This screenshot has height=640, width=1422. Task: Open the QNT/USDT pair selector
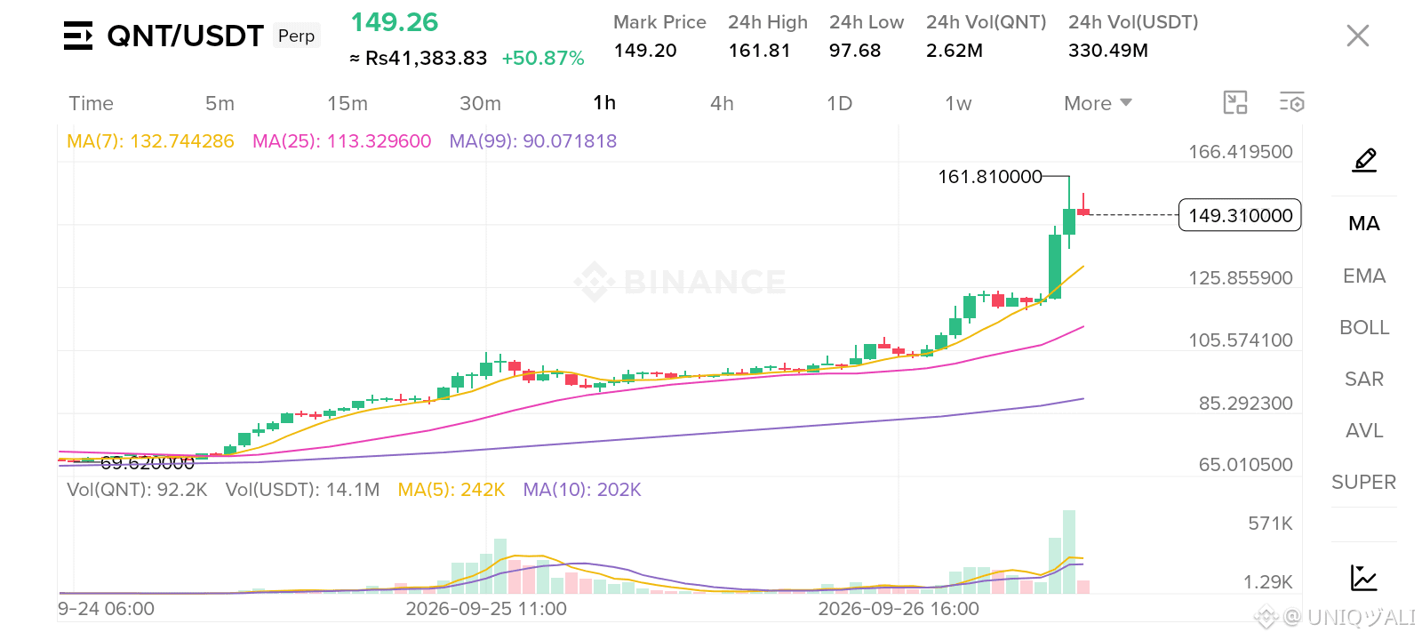[185, 36]
